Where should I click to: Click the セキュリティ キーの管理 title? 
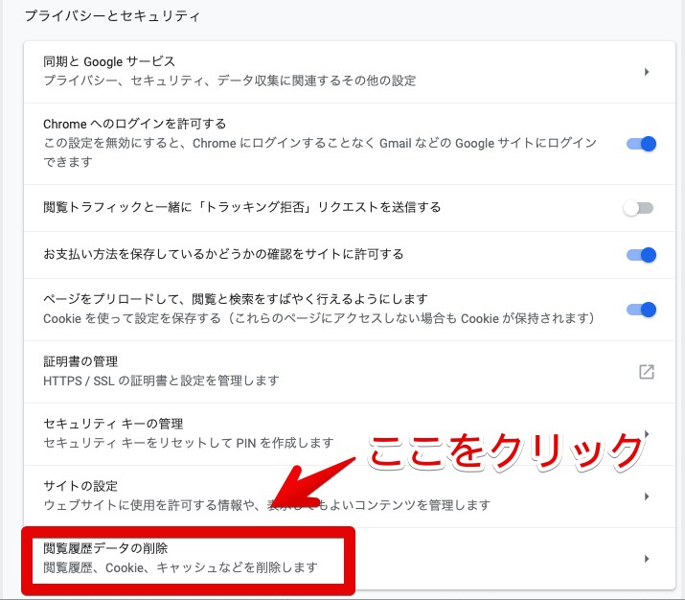[113, 423]
